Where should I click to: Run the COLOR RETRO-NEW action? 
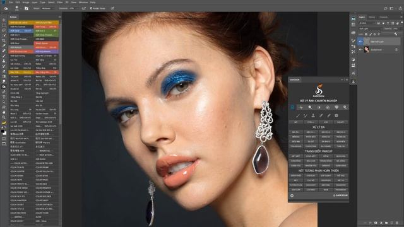(46, 163)
